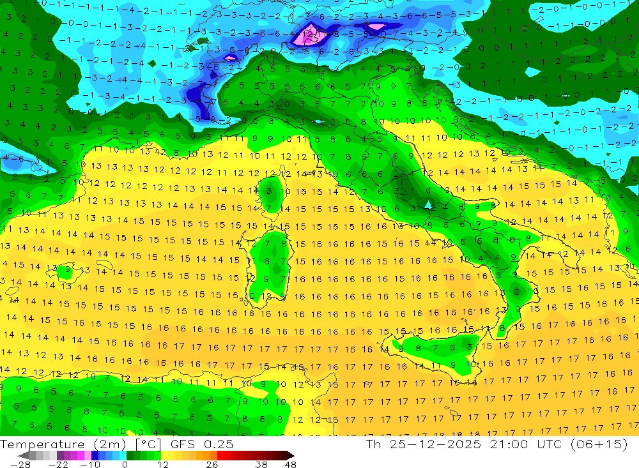The width and height of the screenshot is (639, 468).
Task: Click the pink '-12' cold spot over the Alps
Action: [309, 34]
